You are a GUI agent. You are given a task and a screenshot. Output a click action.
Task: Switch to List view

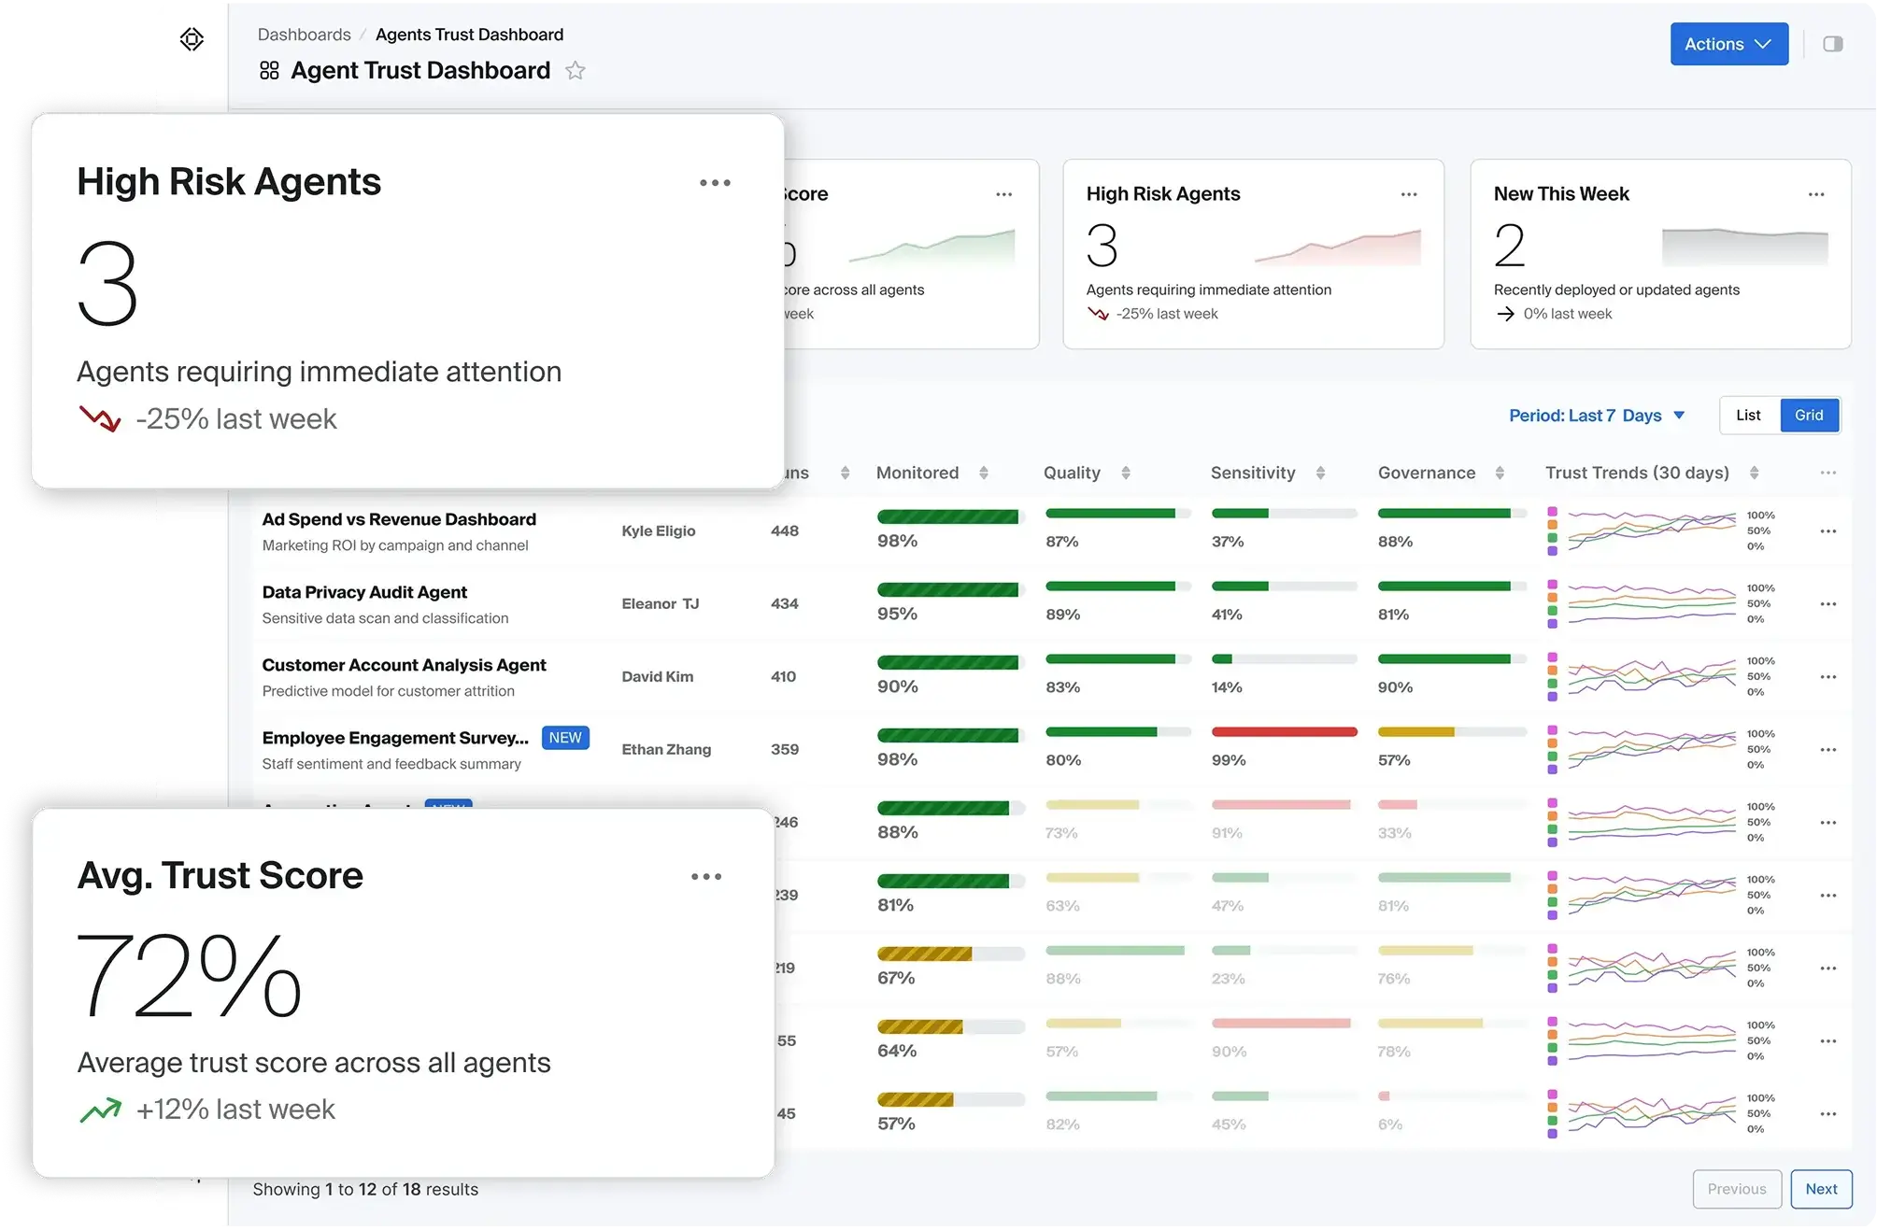coord(1748,416)
